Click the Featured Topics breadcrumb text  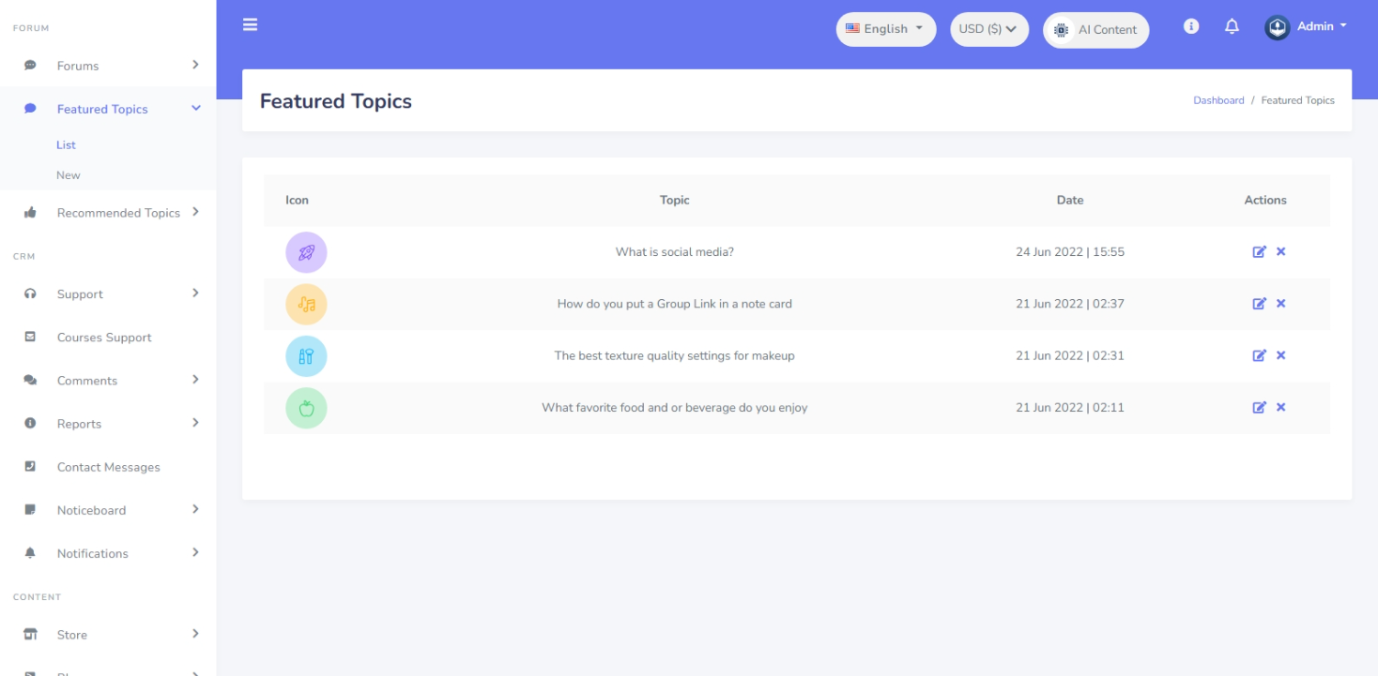[1297, 100]
